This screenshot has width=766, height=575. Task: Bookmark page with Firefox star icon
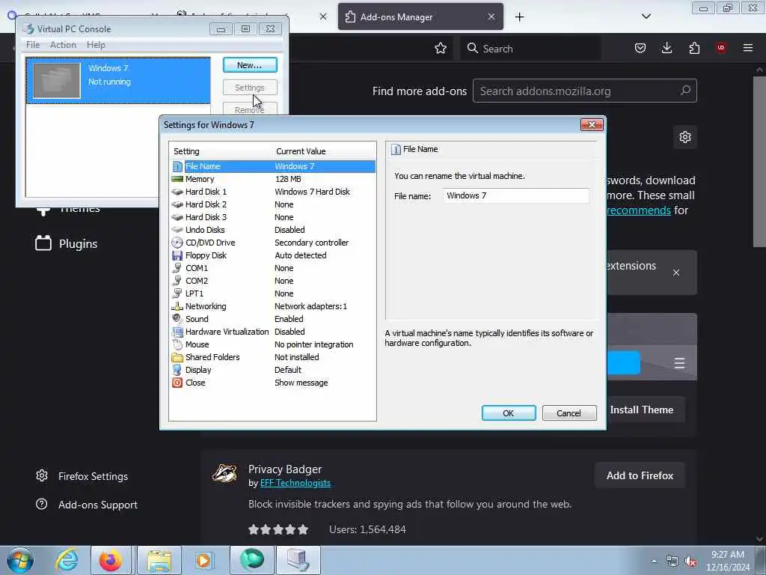point(441,48)
